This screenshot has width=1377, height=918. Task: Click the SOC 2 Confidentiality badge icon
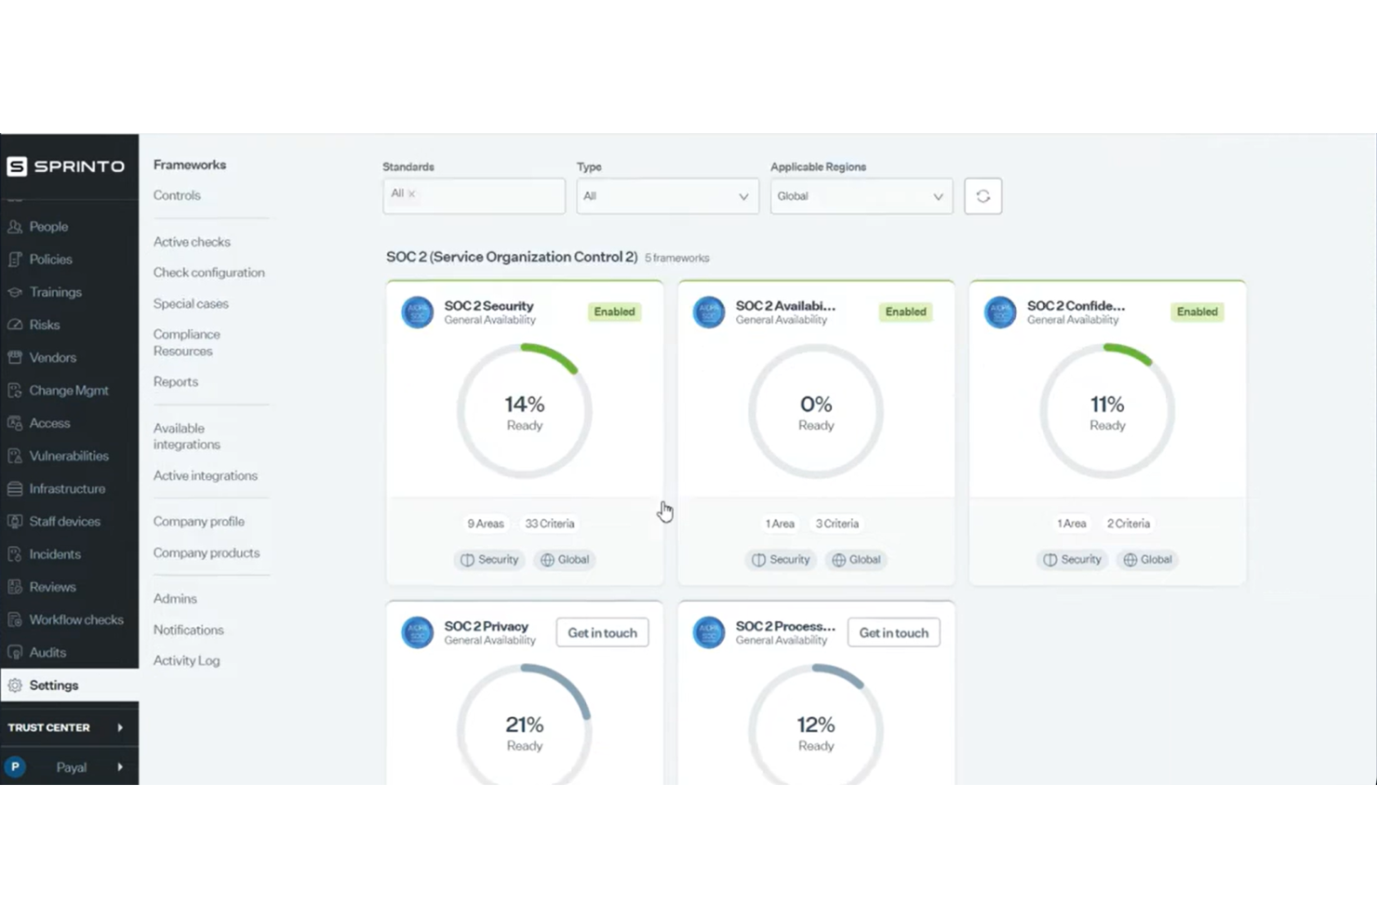(x=1000, y=313)
